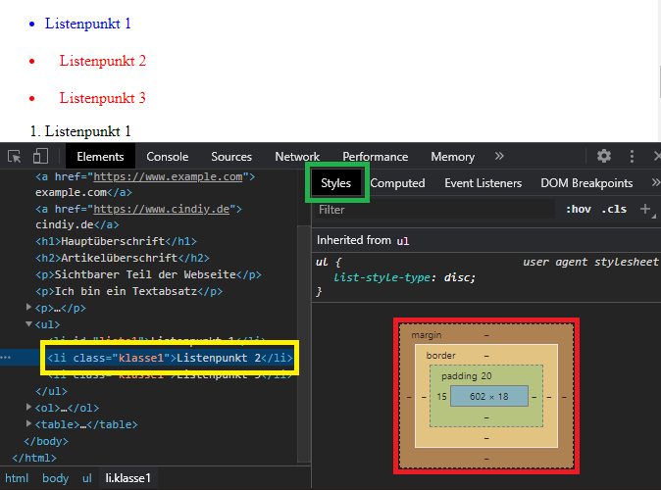Image resolution: width=661 pixels, height=490 pixels.
Task: Open DevTools settings gear
Action: (604, 156)
